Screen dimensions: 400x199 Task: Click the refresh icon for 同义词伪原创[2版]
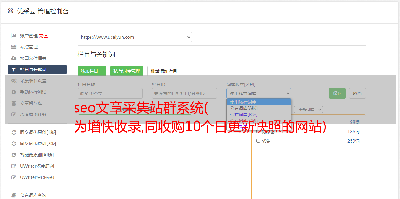click(14, 144)
